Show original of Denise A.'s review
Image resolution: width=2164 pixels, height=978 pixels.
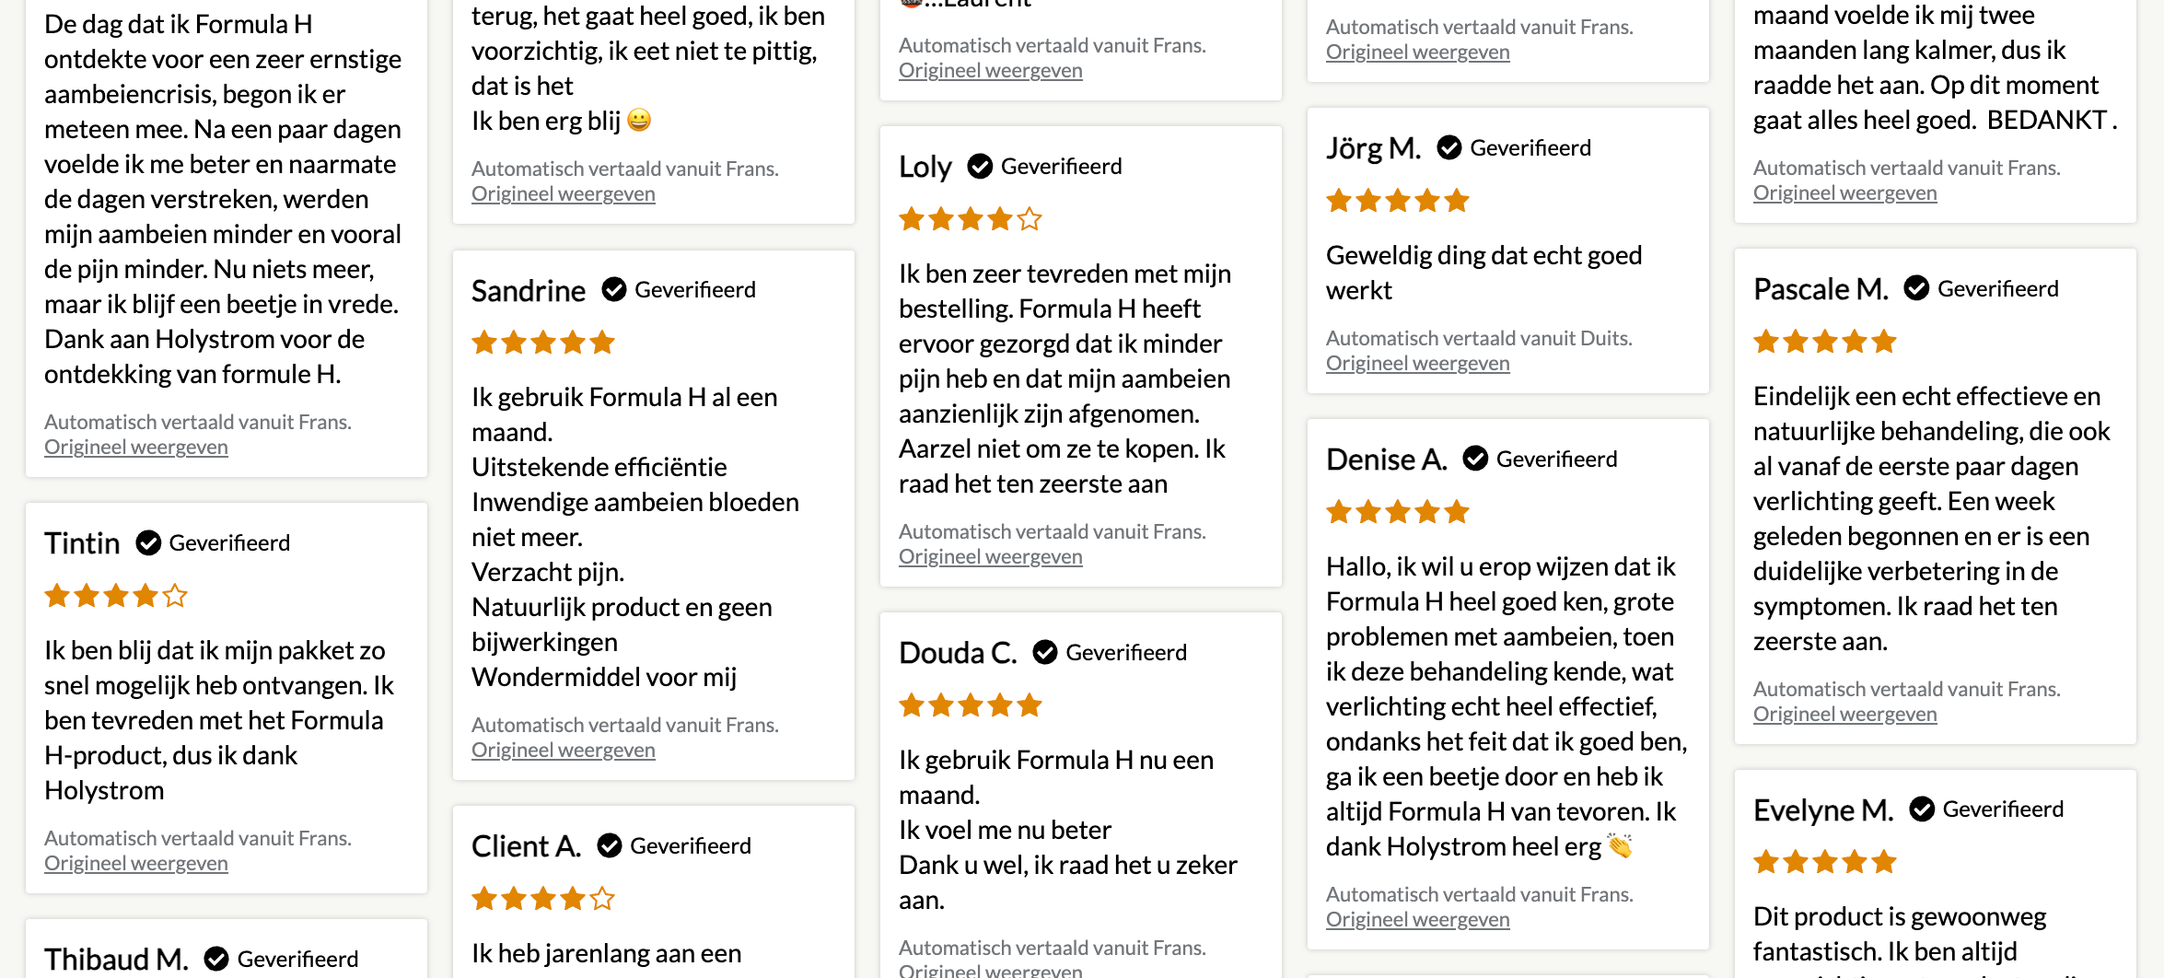[x=1418, y=920]
